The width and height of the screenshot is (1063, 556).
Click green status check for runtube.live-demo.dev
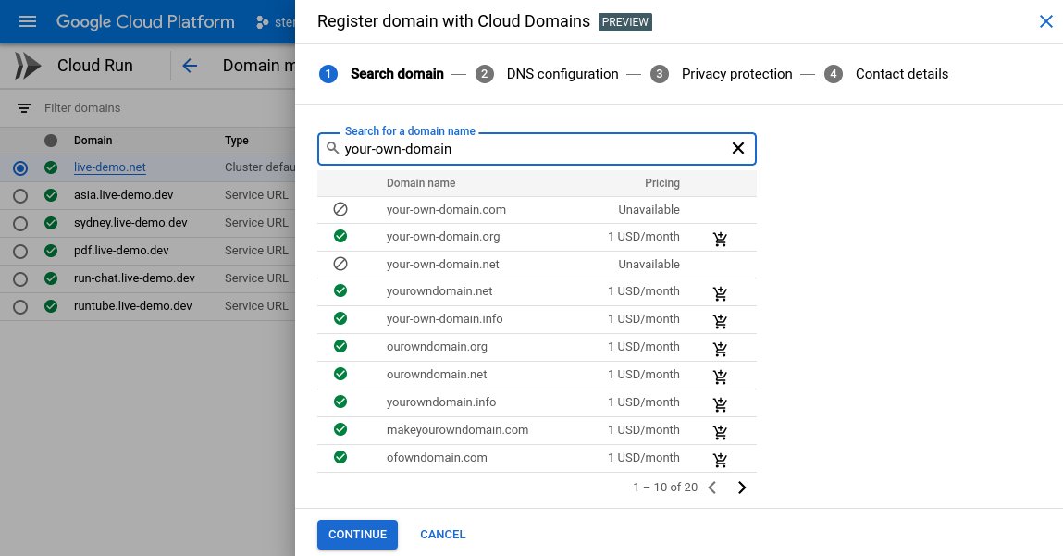(x=51, y=306)
